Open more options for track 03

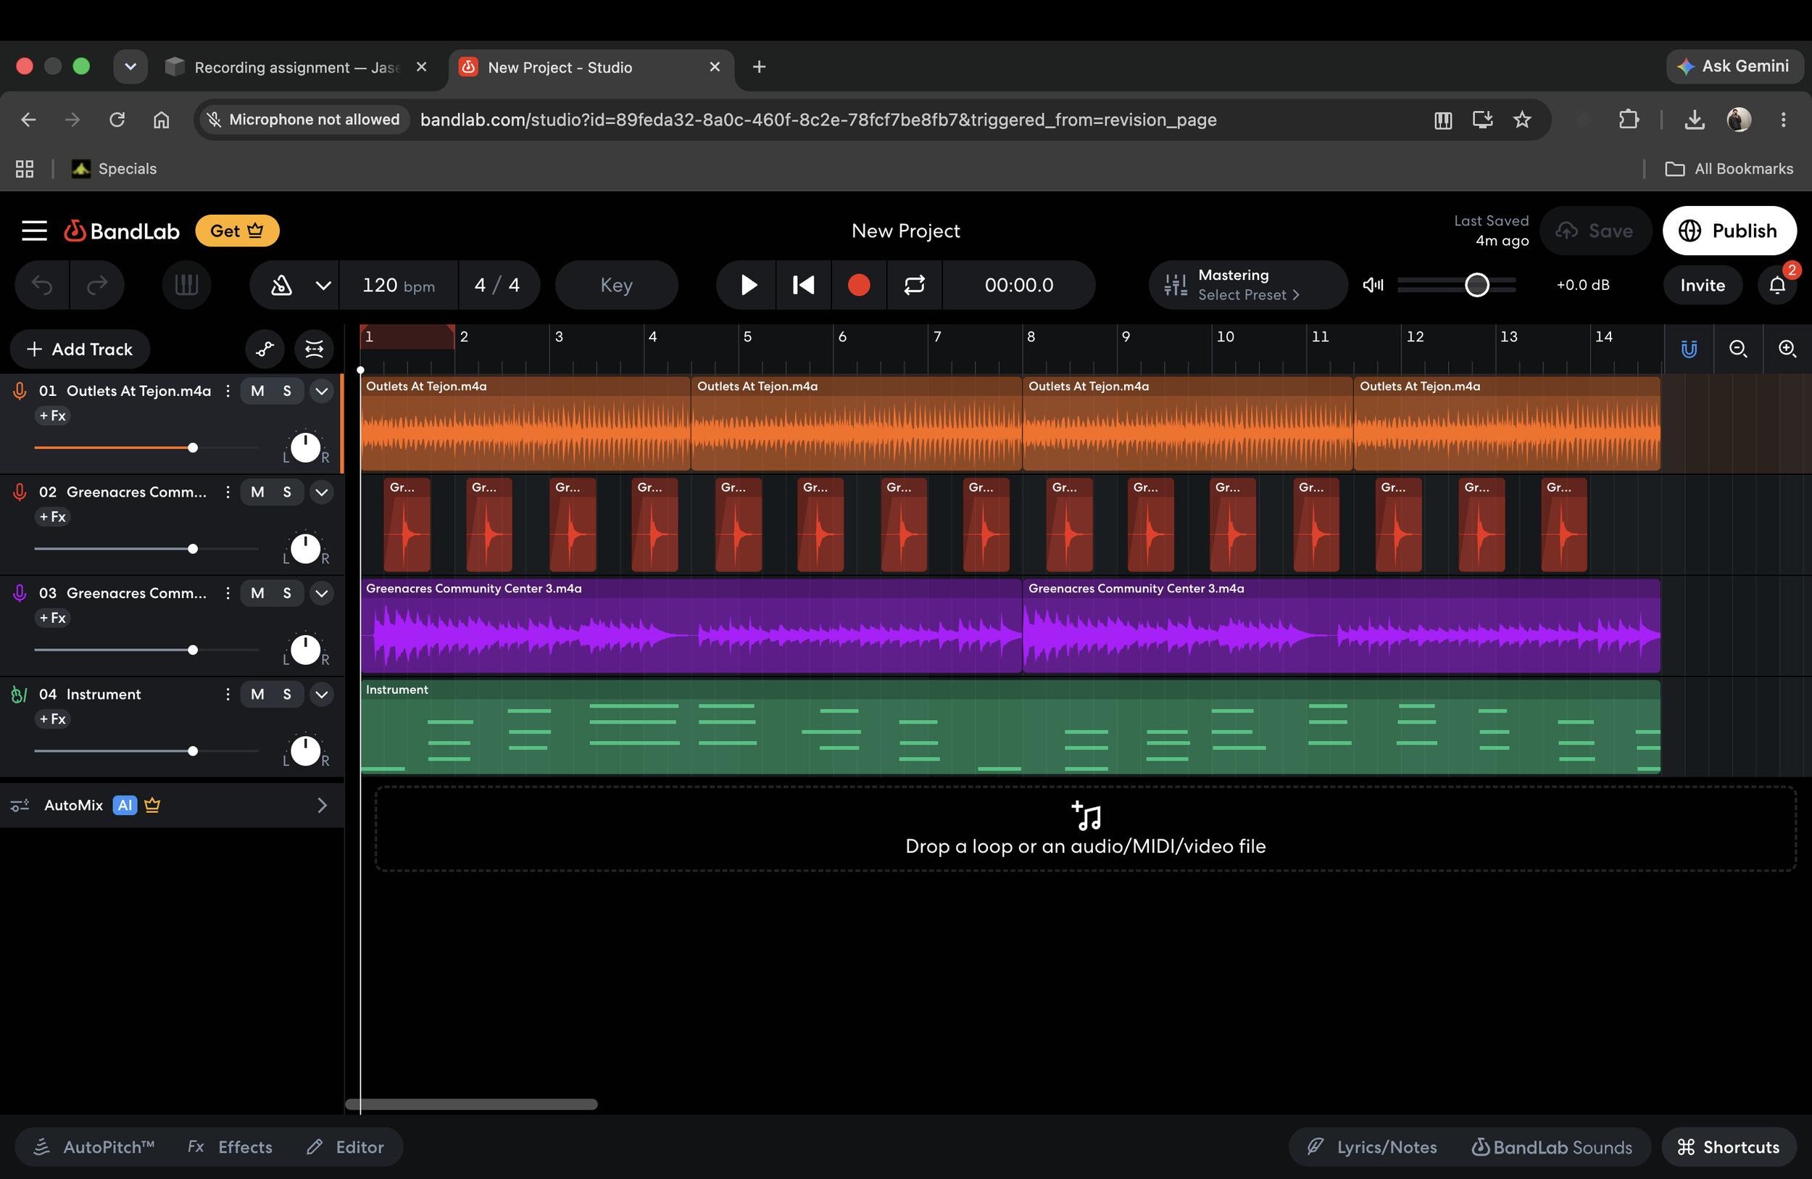coord(228,593)
